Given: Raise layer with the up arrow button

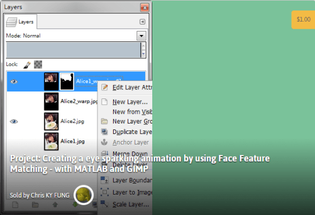Looking at the screenshot, I should tap(55, 205).
